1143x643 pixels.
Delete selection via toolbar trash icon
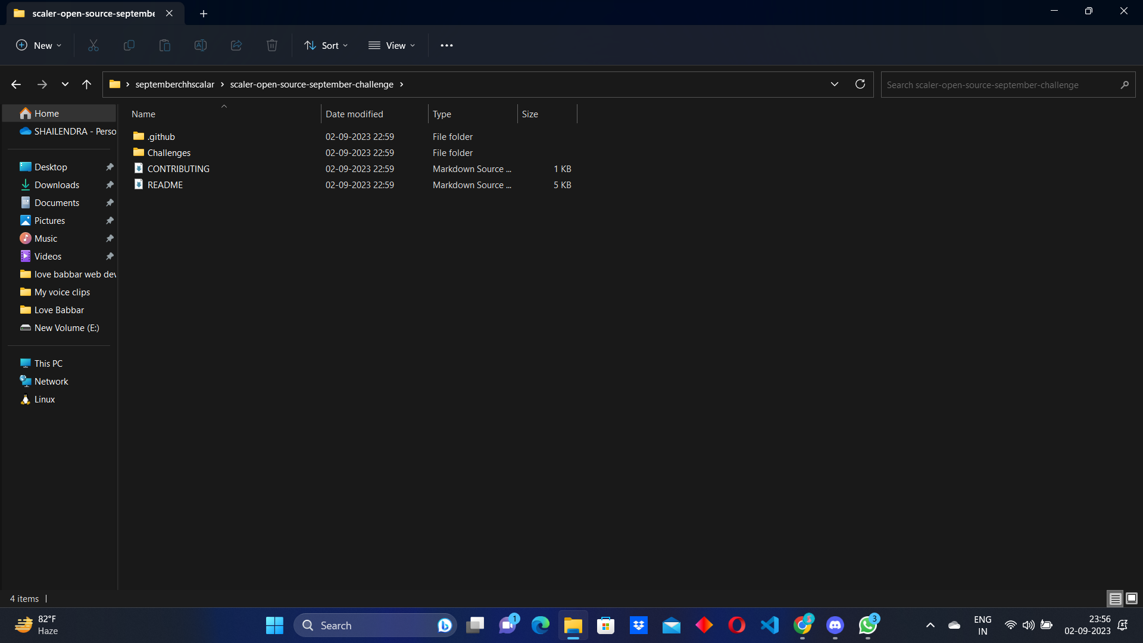click(x=271, y=45)
